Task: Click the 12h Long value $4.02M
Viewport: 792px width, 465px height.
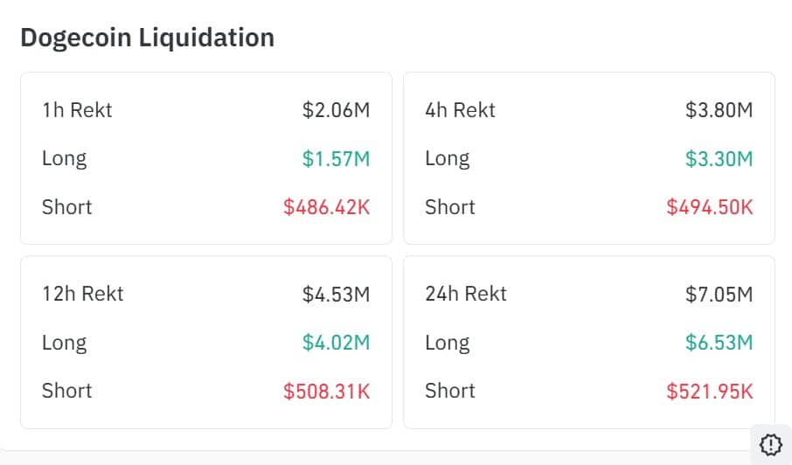Action: pos(336,343)
